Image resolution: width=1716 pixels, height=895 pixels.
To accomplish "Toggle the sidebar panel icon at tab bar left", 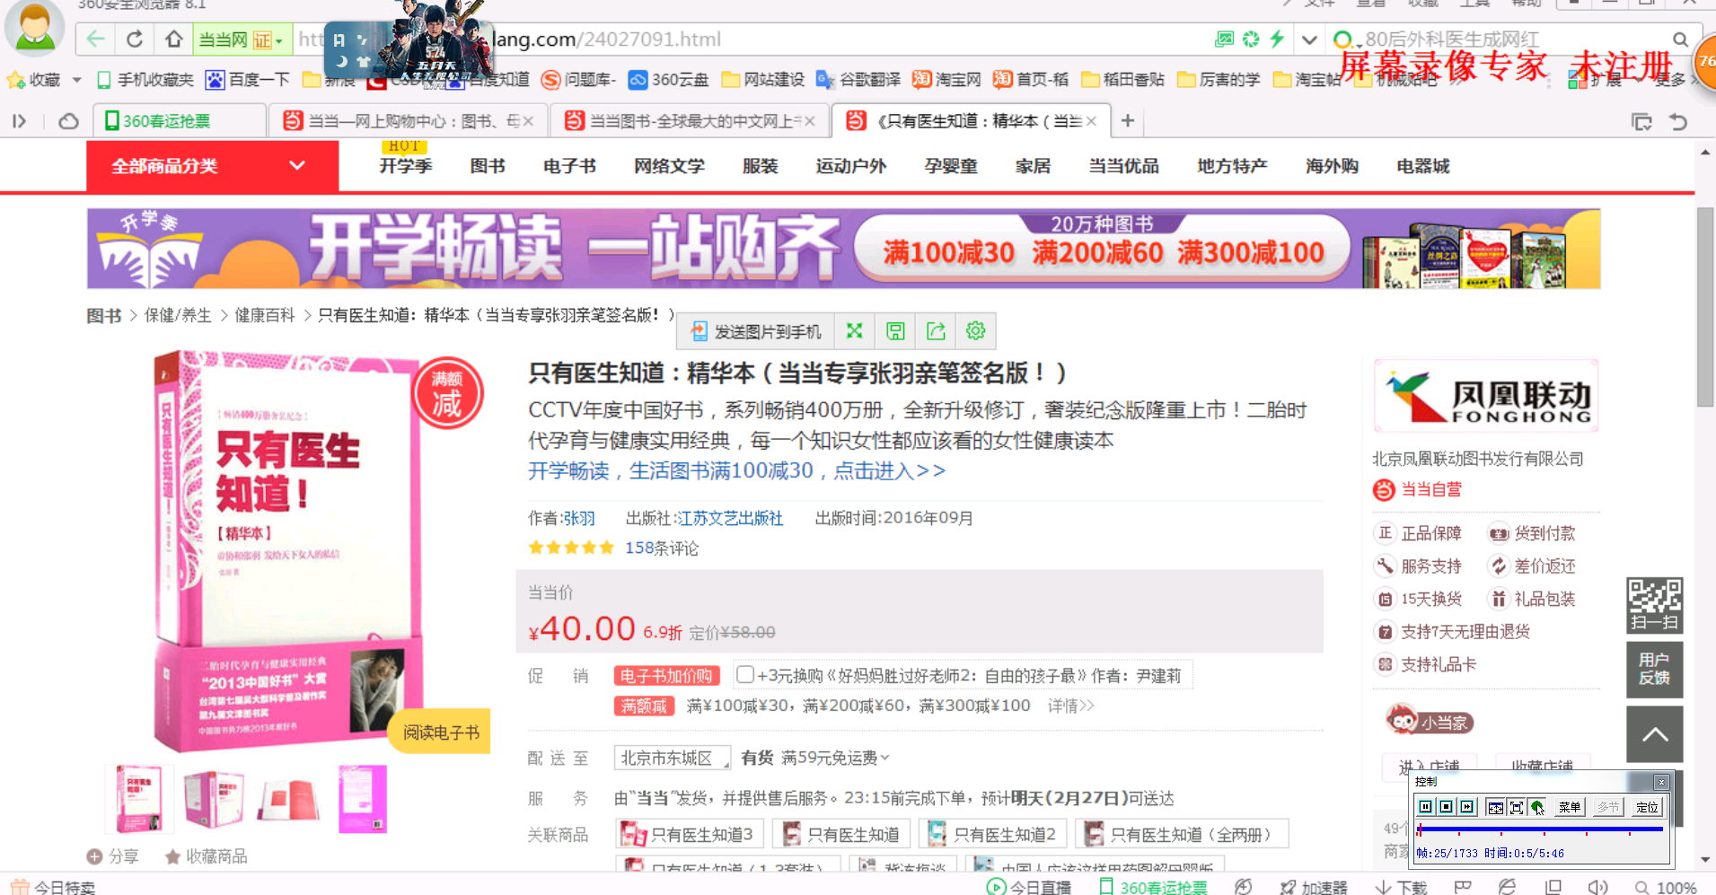I will (x=19, y=120).
